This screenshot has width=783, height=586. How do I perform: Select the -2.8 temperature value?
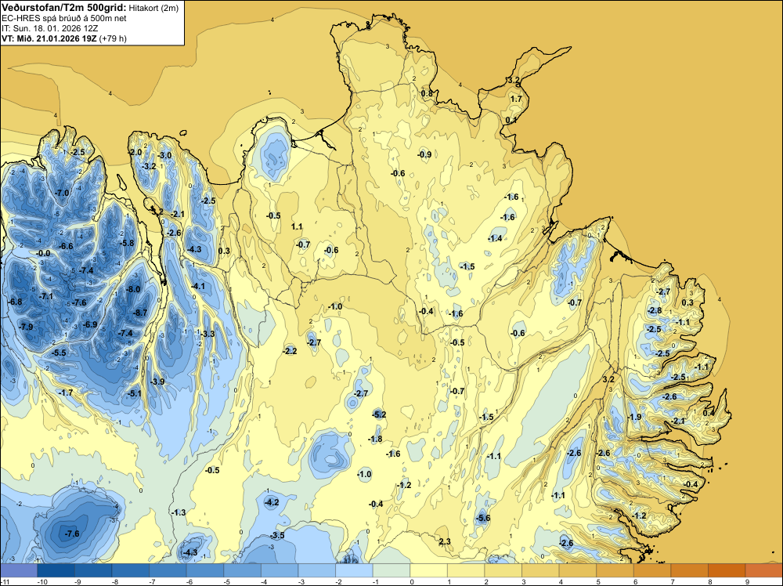coord(654,311)
